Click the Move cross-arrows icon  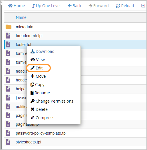pyautogui.click(x=33, y=76)
